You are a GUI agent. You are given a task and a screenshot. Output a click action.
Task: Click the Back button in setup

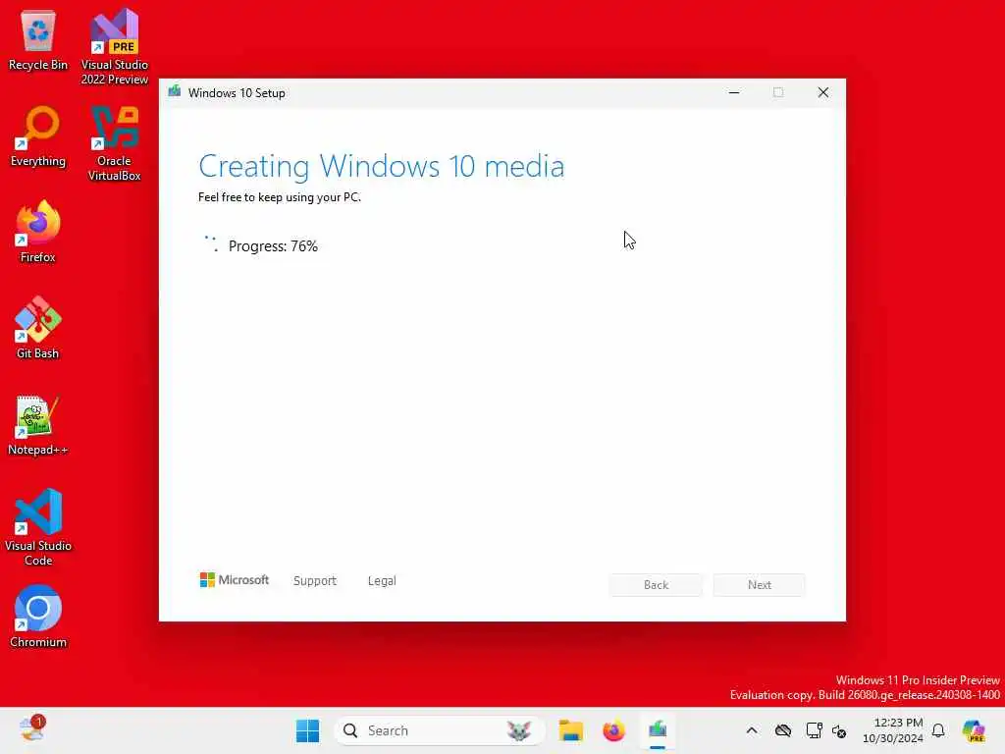coord(656,585)
